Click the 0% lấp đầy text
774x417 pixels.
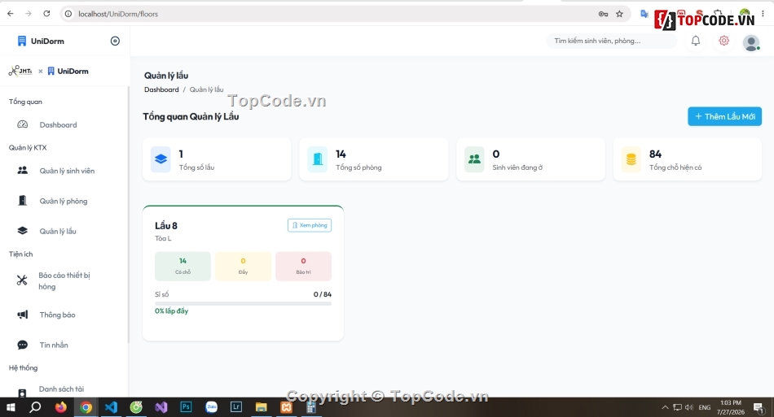click(171, 311)
